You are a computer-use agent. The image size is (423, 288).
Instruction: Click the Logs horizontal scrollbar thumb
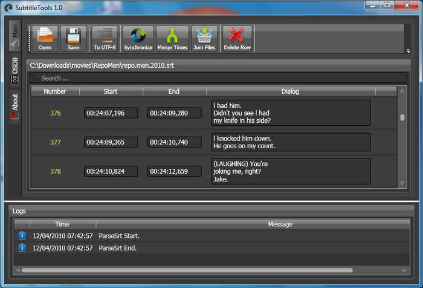(x=187, y=270)
